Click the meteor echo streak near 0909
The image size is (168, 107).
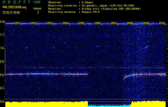coord(146,47)
